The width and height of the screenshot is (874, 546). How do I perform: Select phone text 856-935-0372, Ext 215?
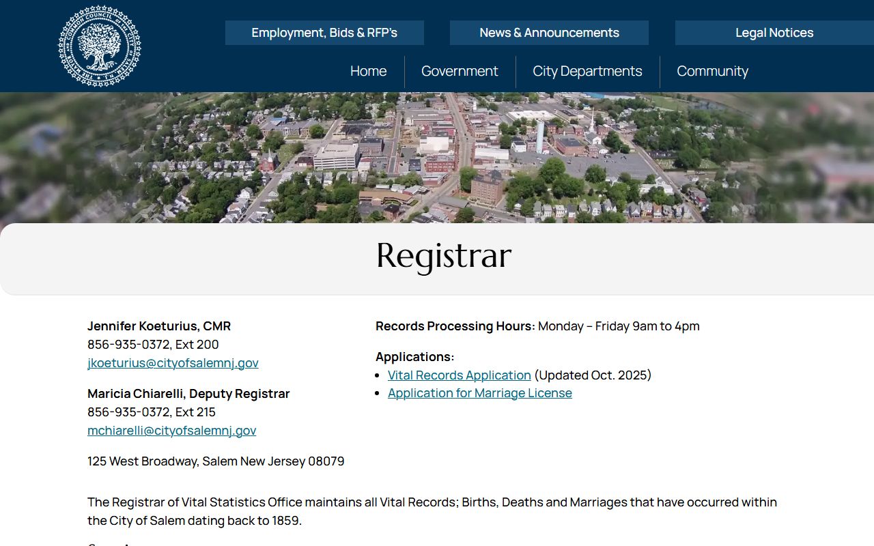pos(152,412)
